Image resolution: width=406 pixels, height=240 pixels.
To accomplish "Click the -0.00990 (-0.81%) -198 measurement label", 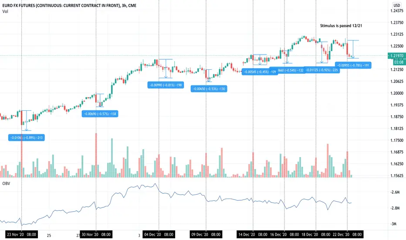I will point(166,85).
